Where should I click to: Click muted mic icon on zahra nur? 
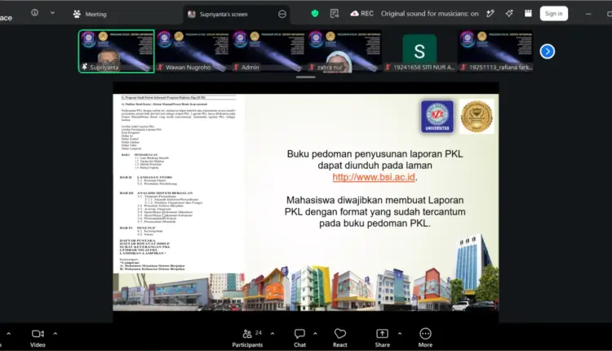[312, 67]
